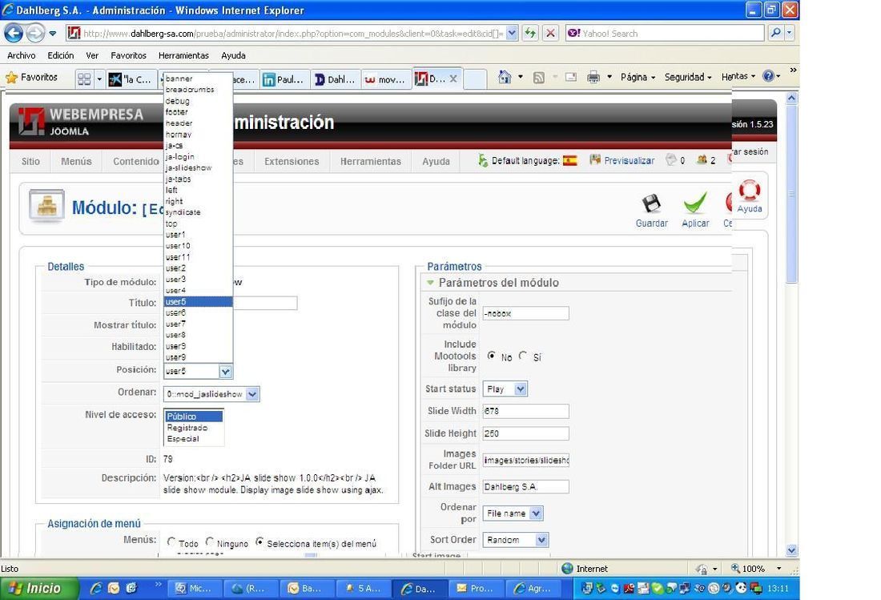The height and width of the screenshot is (600, 881).
Task: Click the logged-in users counter icon
Action: [702, 159]
